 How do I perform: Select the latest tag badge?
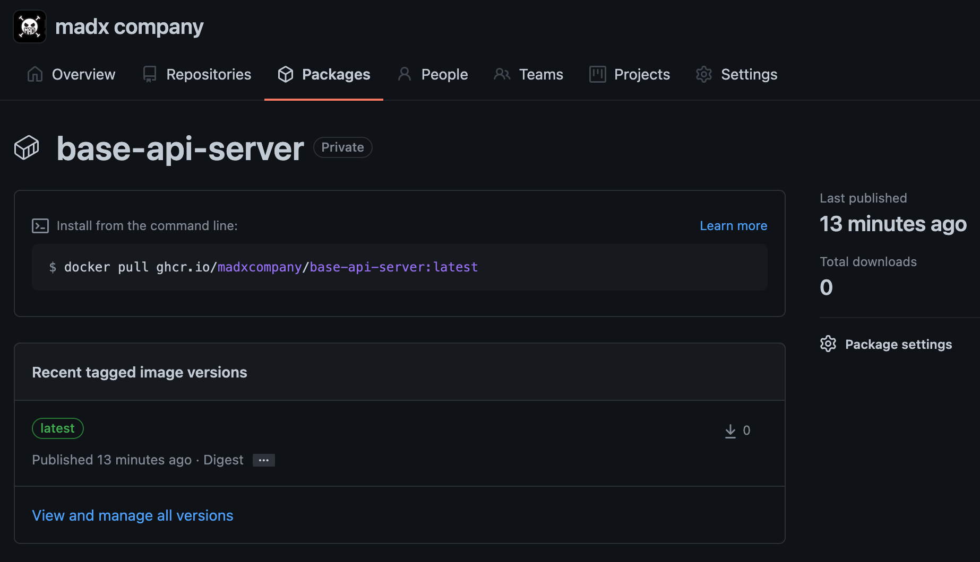(x=58, y=428)
